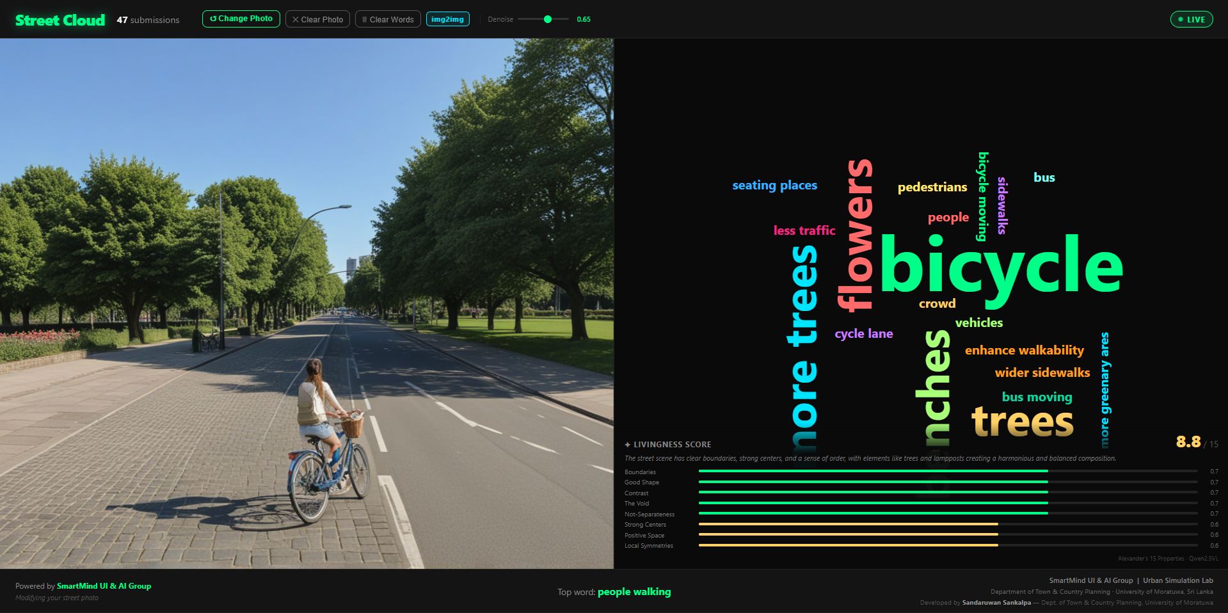Click the 'enhance walkability' phrase
Viewport: 1228px width, 613px height.
[1025, 350]
